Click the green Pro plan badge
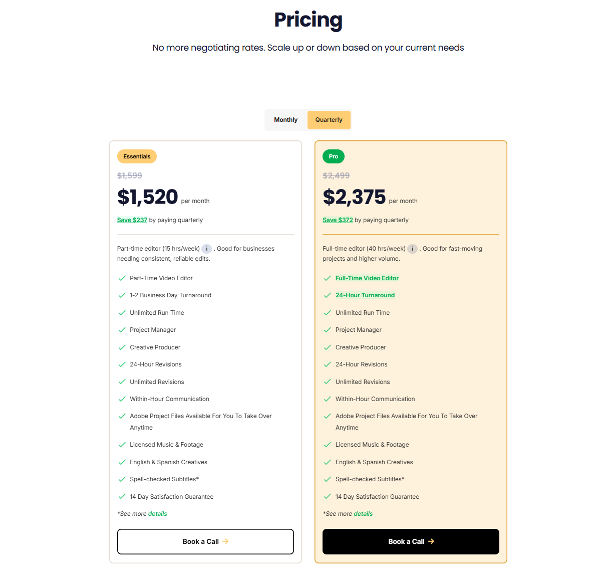The width and height of the screenshot is (610, 581). 334,156
